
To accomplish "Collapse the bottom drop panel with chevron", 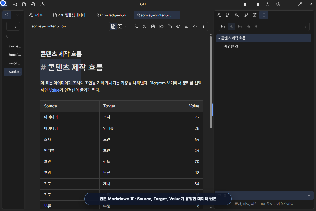I will coord(309,195).
